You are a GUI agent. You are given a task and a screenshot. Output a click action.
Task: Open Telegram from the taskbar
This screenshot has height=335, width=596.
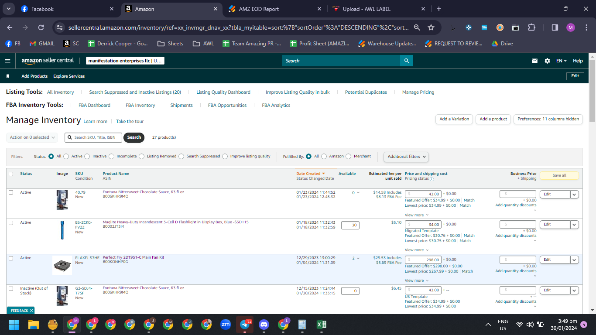tap(245, 325)
